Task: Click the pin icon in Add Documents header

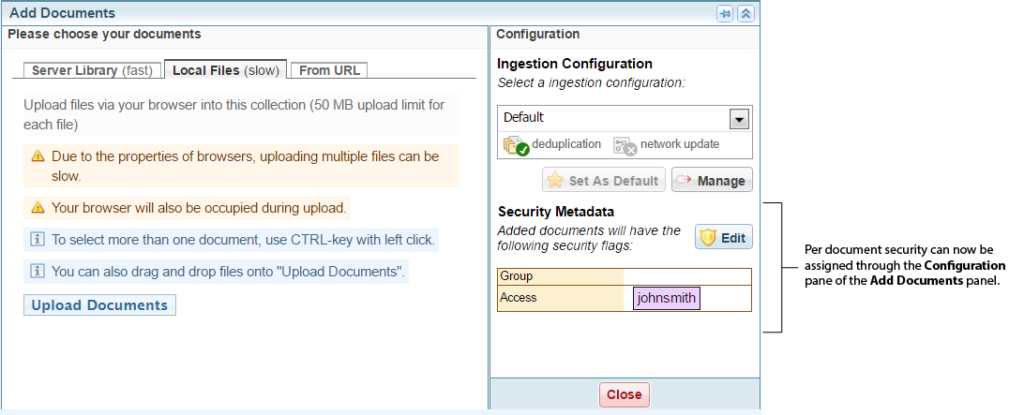Action: point(725,13)
